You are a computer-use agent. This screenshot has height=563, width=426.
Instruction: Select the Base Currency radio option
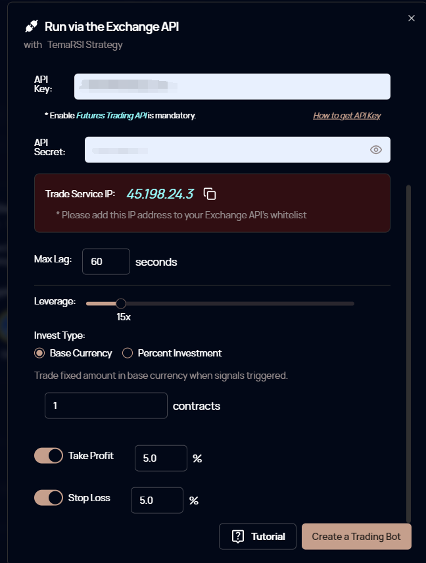tap(39, 353)
